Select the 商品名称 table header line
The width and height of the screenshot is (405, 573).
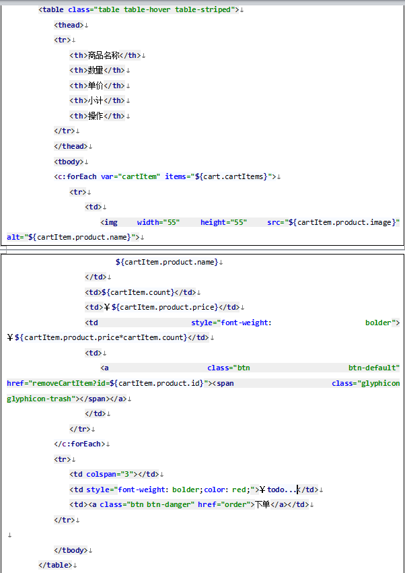tap(105, 55)
